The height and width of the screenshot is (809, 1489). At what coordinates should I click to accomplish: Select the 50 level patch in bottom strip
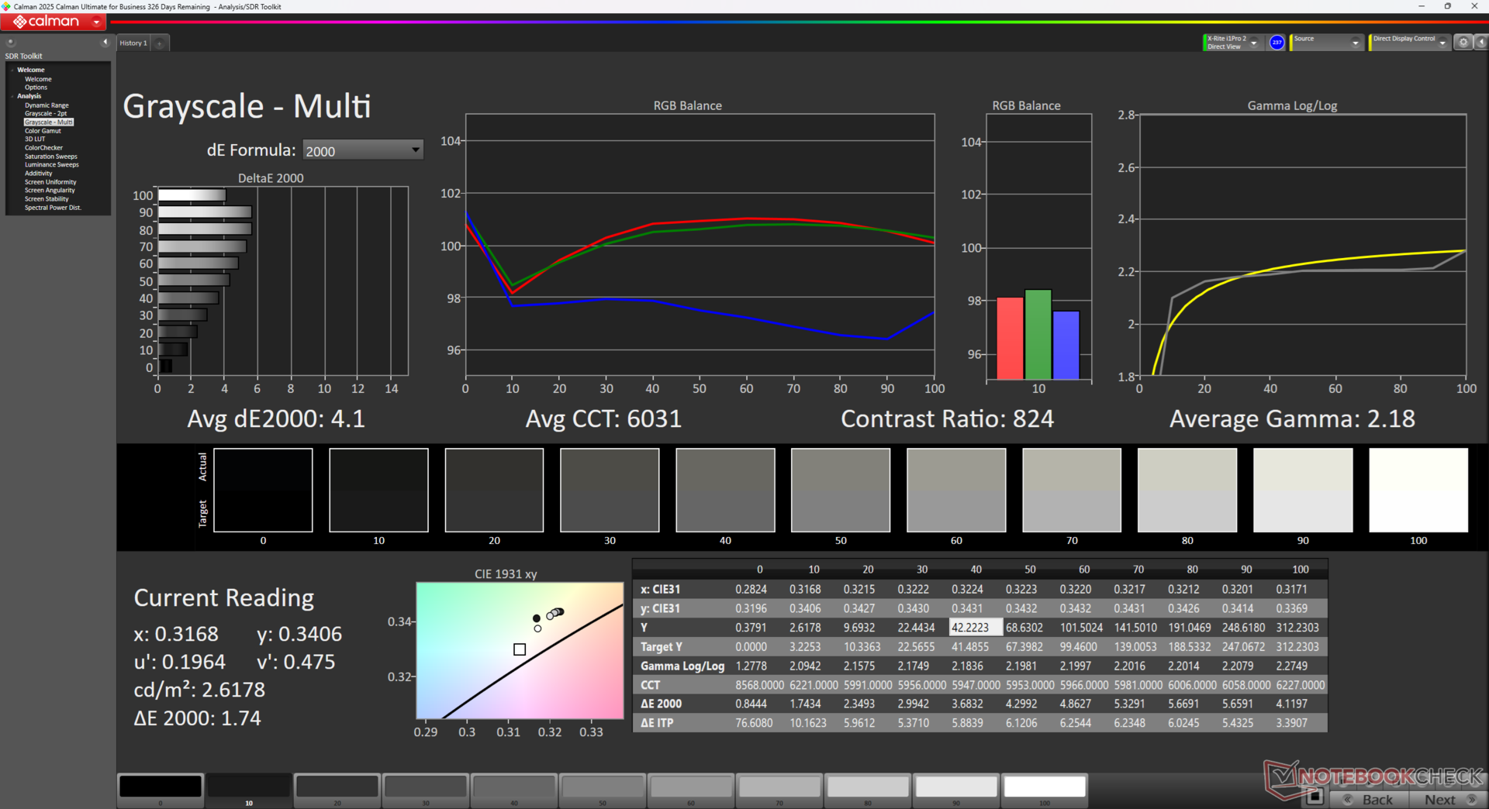coord(603,790)
